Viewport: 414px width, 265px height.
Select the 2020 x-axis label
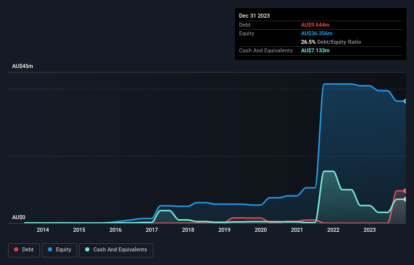click(261, 230)
